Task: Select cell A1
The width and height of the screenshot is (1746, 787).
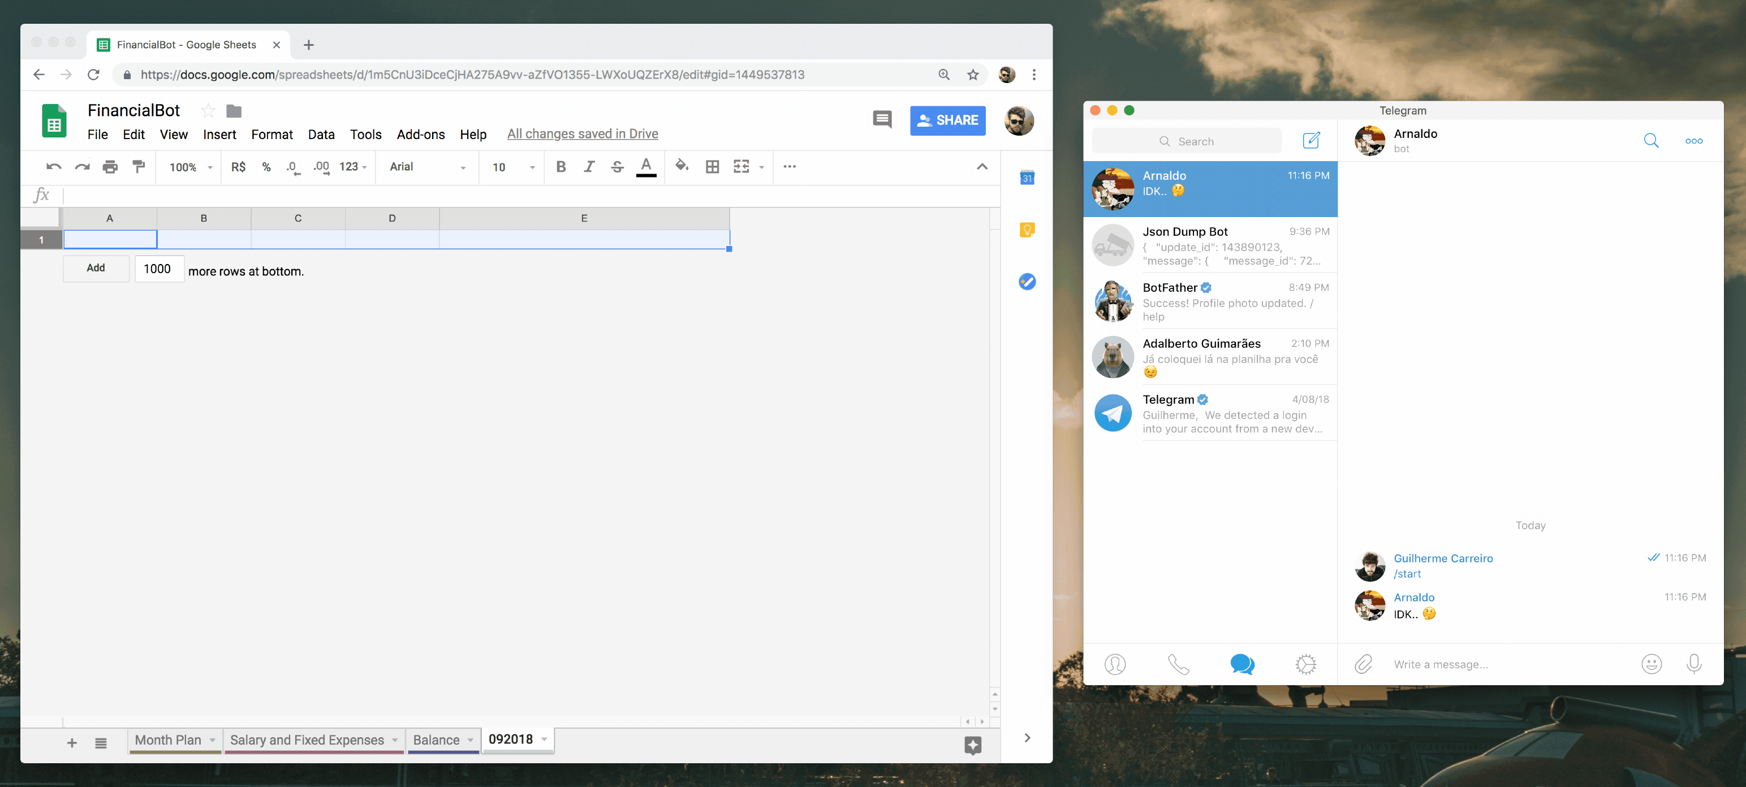Action: click(x=110, y=240)
